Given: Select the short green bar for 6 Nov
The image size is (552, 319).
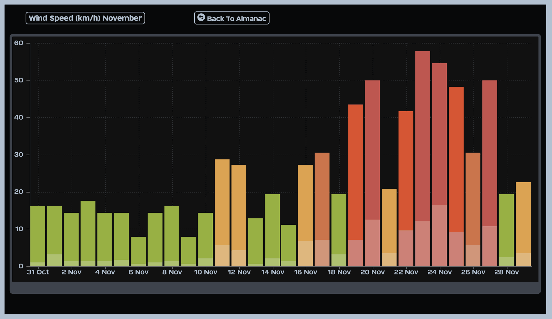Looking at the screenshot, I should pyautogui.click(x=138, y=250).
